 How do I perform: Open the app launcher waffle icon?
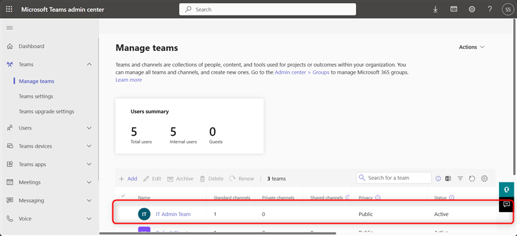click(9, 9)
